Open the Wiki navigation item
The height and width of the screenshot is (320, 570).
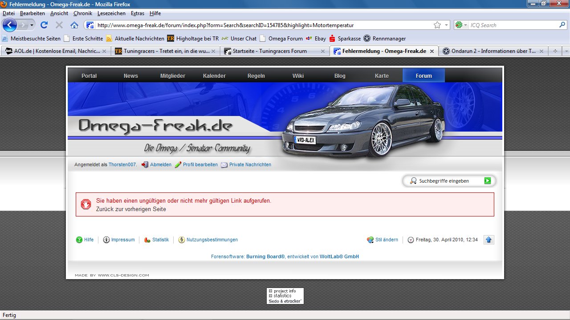[x=298, y=76]
